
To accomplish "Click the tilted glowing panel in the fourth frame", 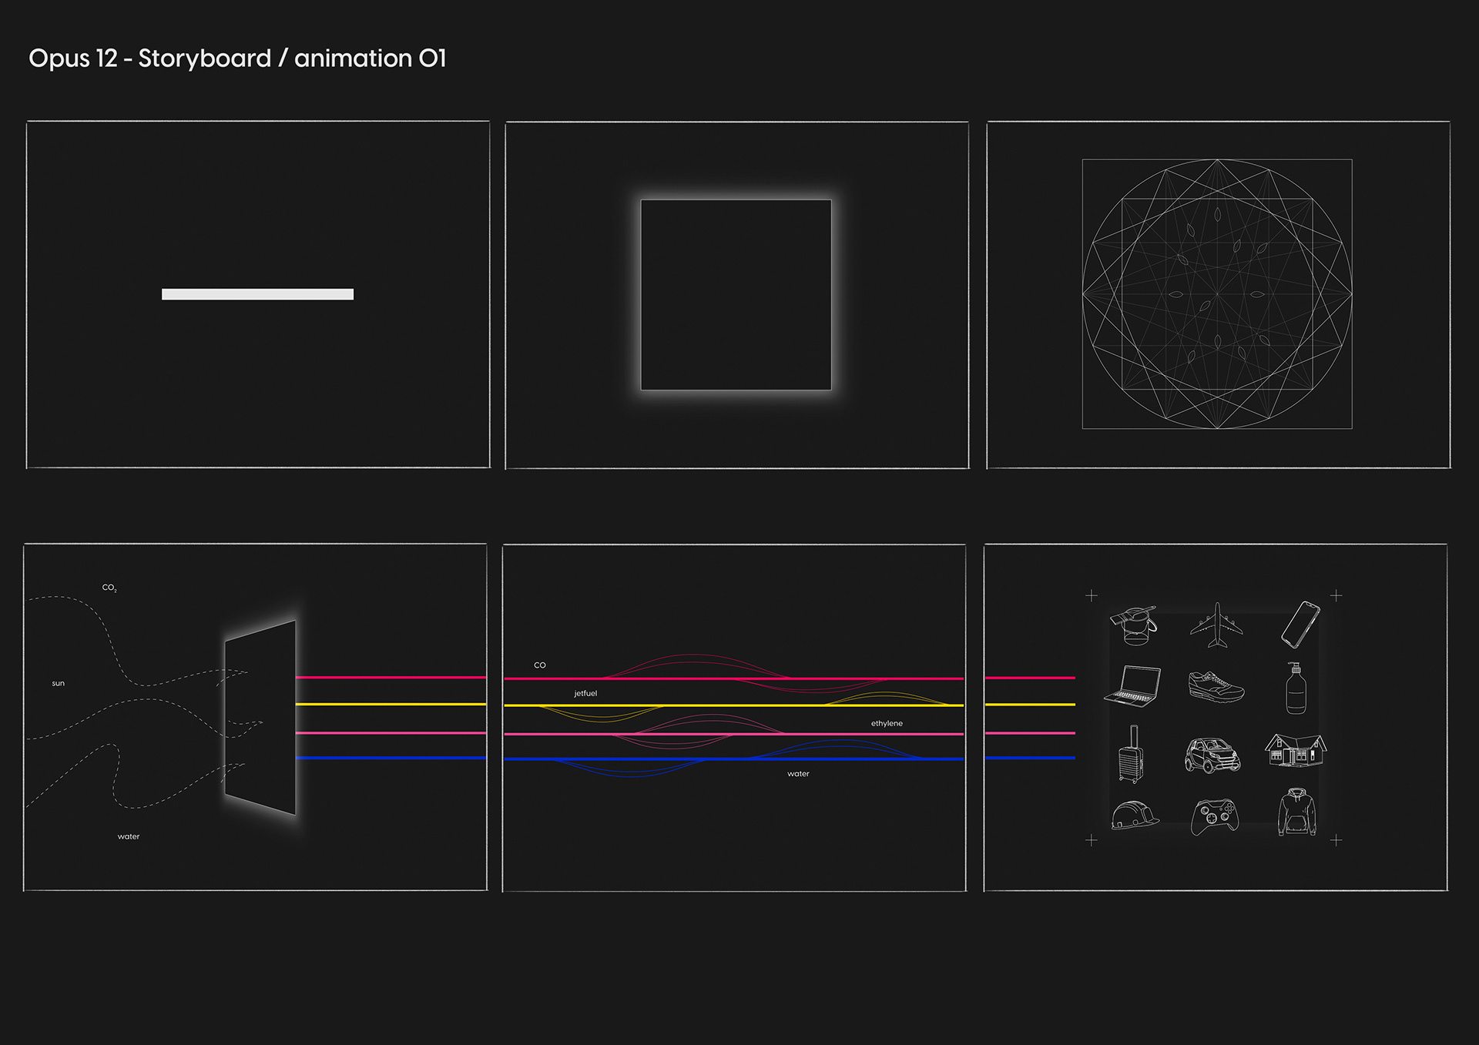I will [260, 717].
